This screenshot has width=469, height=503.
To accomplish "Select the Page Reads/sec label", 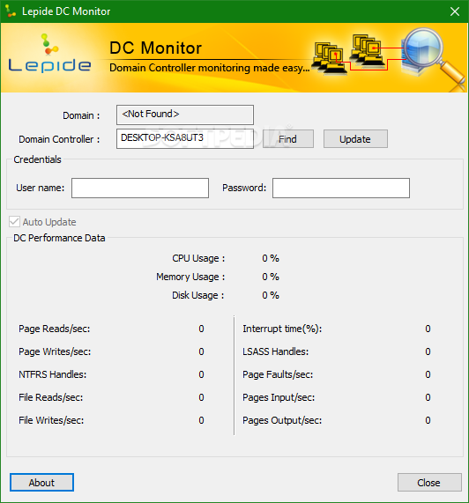I will pos(55,329).
